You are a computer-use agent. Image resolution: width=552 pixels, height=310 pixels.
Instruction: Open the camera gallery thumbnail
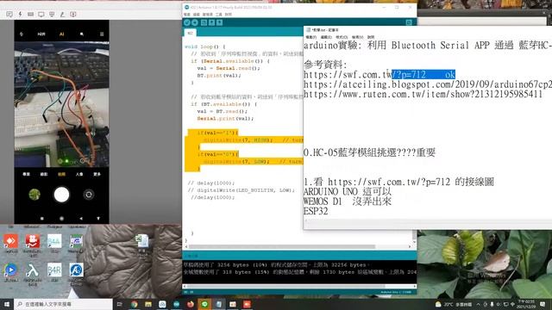[34, 195]
